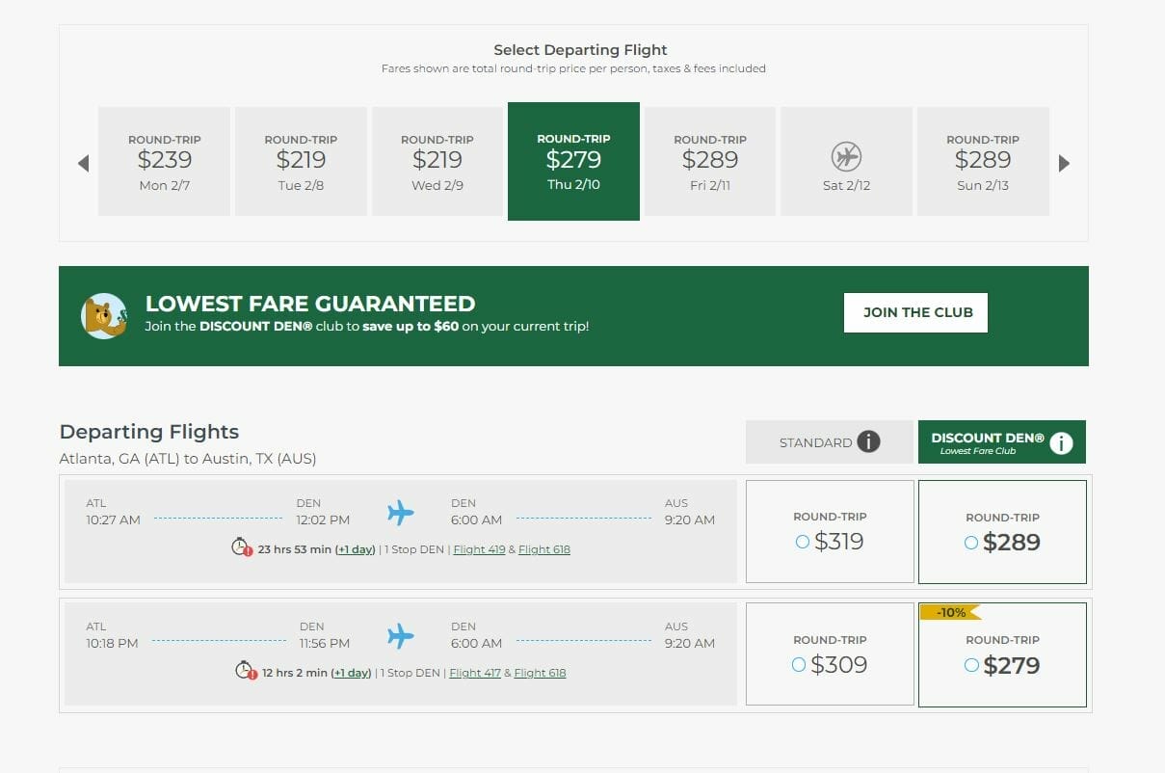Select the Mon 2/7 $239 departure date
The width and height of the screenshot is (1165, 773).
pyautogui.click(x=164, y=161)
